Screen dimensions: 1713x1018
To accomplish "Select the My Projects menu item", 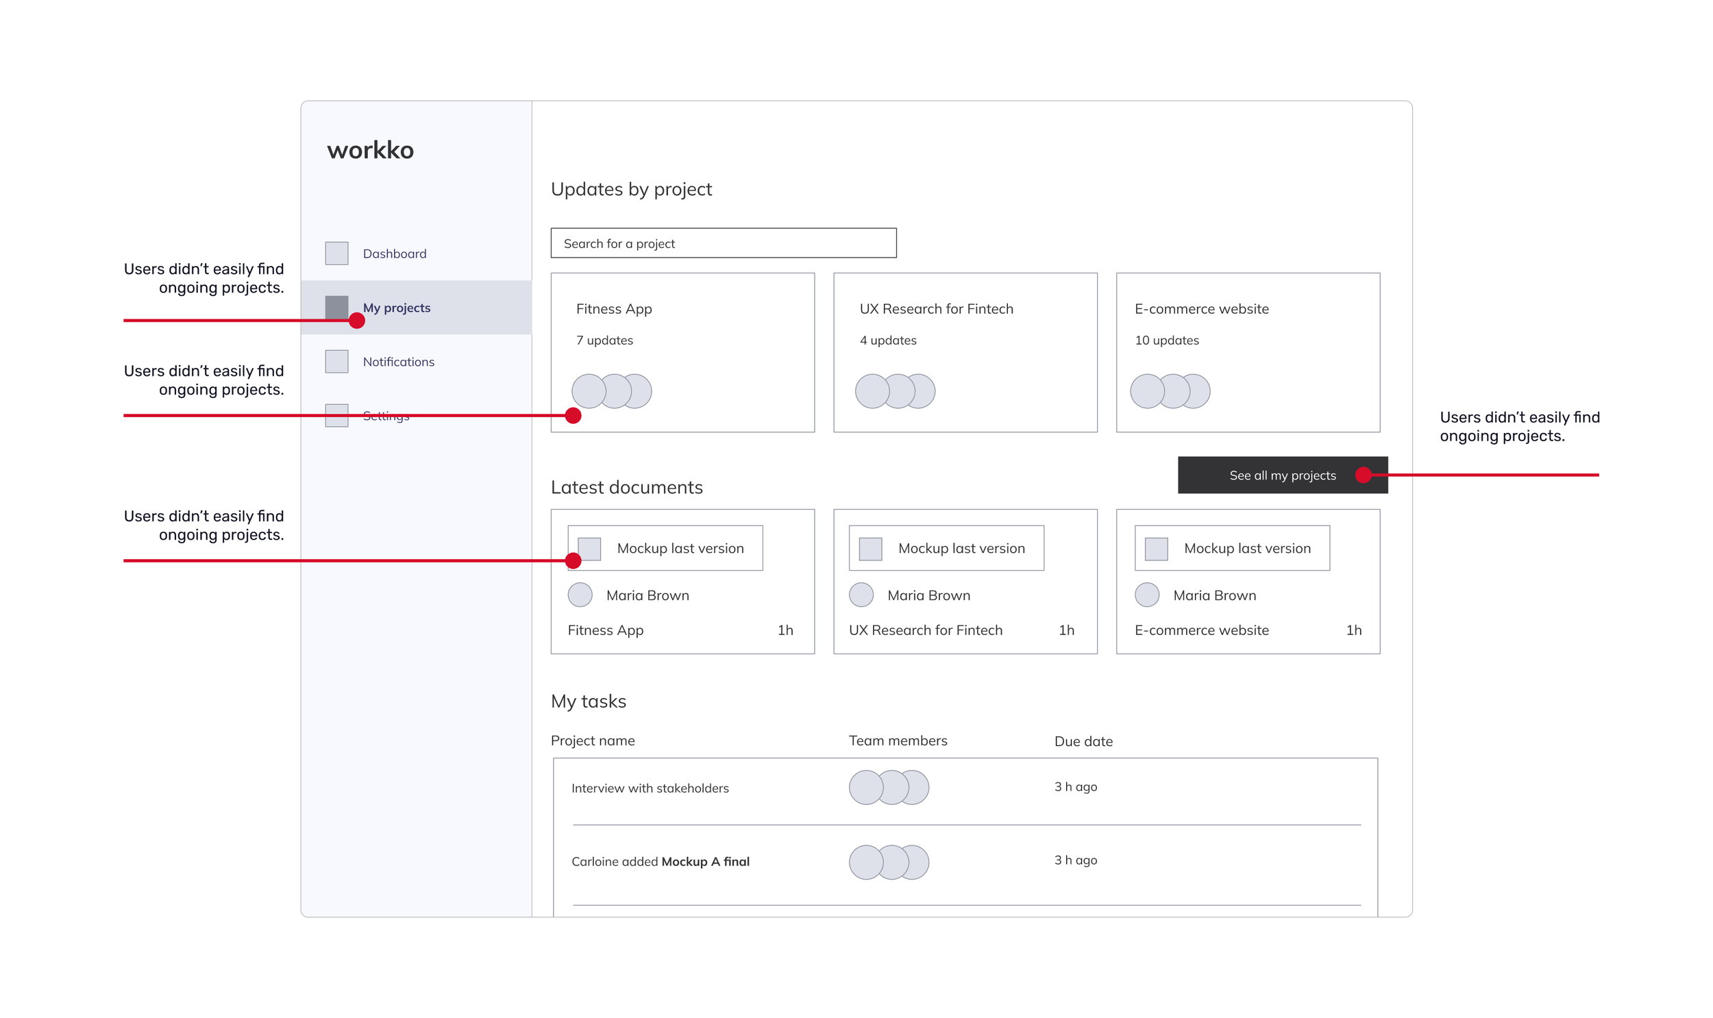I will point(397,307).
